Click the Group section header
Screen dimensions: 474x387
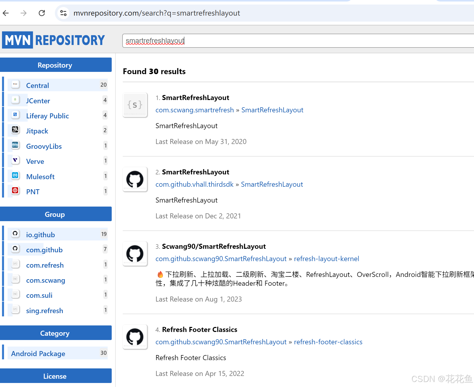tap(56, 214)
